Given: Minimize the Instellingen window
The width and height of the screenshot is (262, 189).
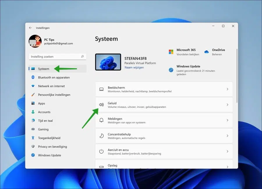Looking at the screenshot, I should click(x=213, y=26).
